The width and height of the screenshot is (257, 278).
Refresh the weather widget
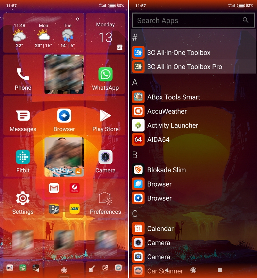click(x=77, y=19)
